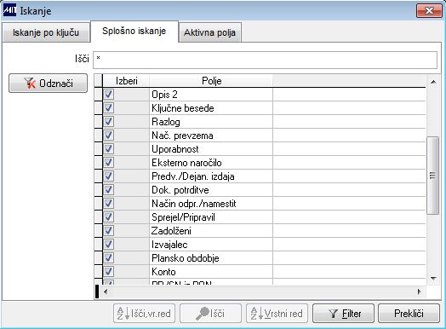Toggle the Nač. prevzema checkbox
The image size is (446, 329).
pyautogui.click(x=108, y=136)
